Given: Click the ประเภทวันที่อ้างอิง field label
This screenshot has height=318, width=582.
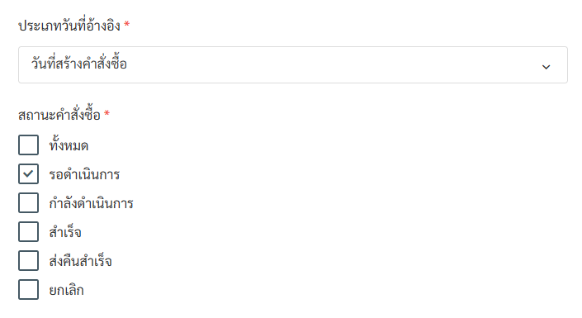Looking at the screenshot, I should point(69,26).
